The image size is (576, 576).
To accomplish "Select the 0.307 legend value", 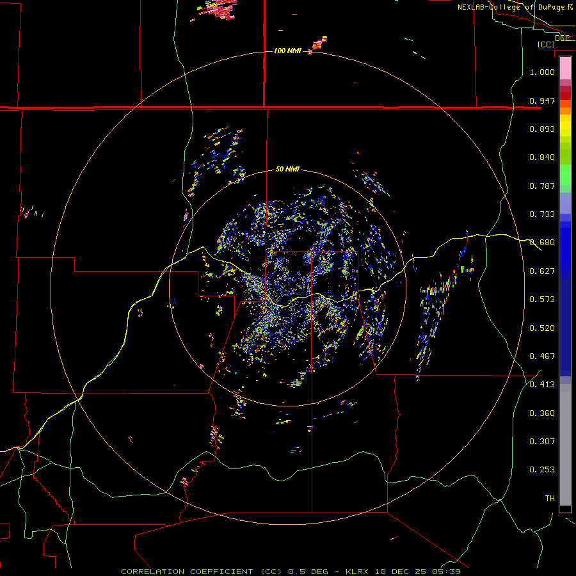I will point(542,442).
